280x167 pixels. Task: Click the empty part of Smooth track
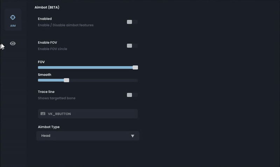(x=103, y=81)
